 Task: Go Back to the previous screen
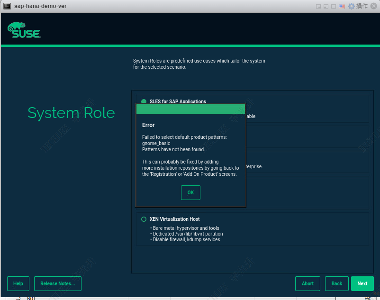click(336, 283)
